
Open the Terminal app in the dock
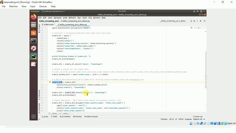(34, 41)
